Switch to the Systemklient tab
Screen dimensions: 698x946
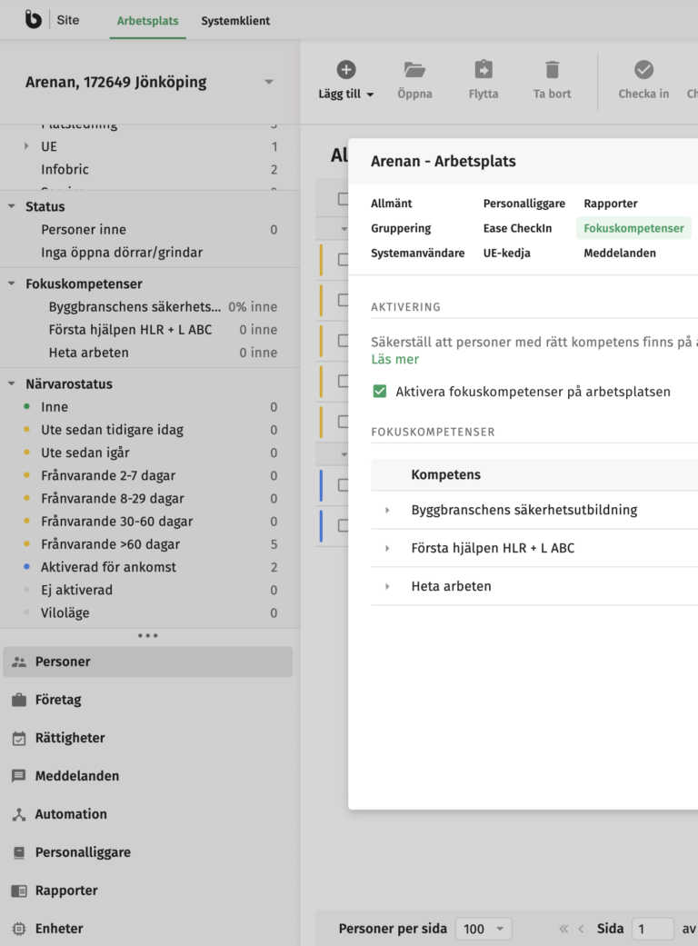click(x=235, y=21)
